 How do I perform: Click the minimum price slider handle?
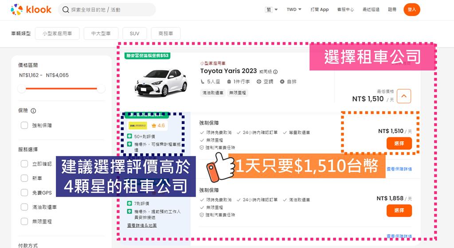tap(22, 89)
